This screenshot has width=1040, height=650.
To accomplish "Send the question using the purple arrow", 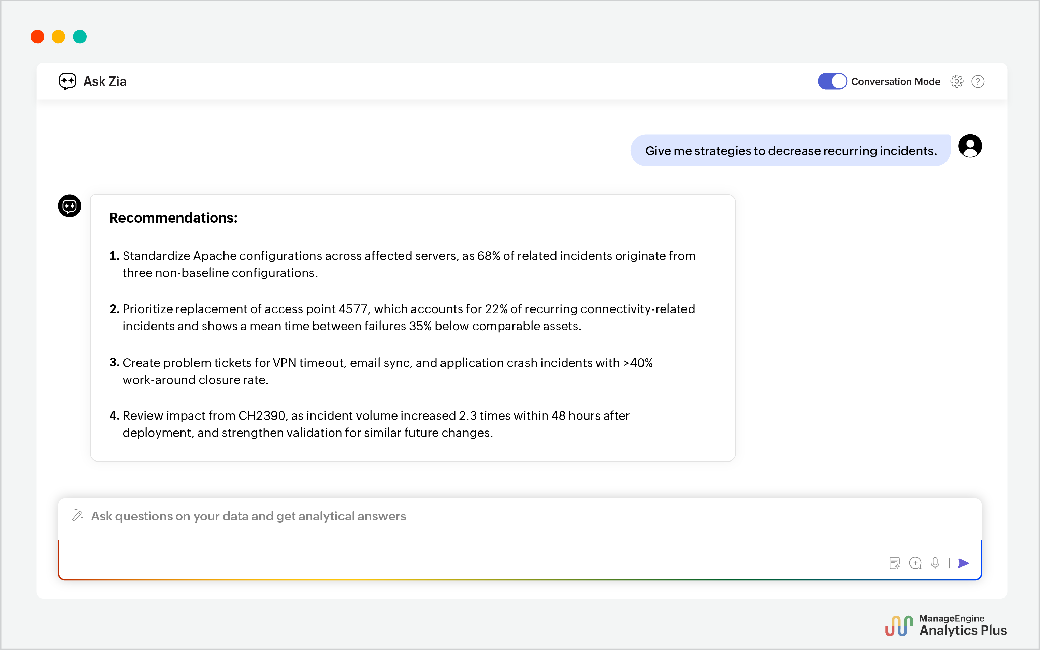I will pos(964,563).
